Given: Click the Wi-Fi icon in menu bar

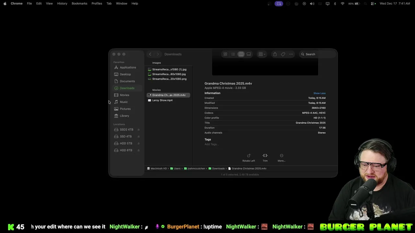Looking at the screenshot, I should 343,4.
